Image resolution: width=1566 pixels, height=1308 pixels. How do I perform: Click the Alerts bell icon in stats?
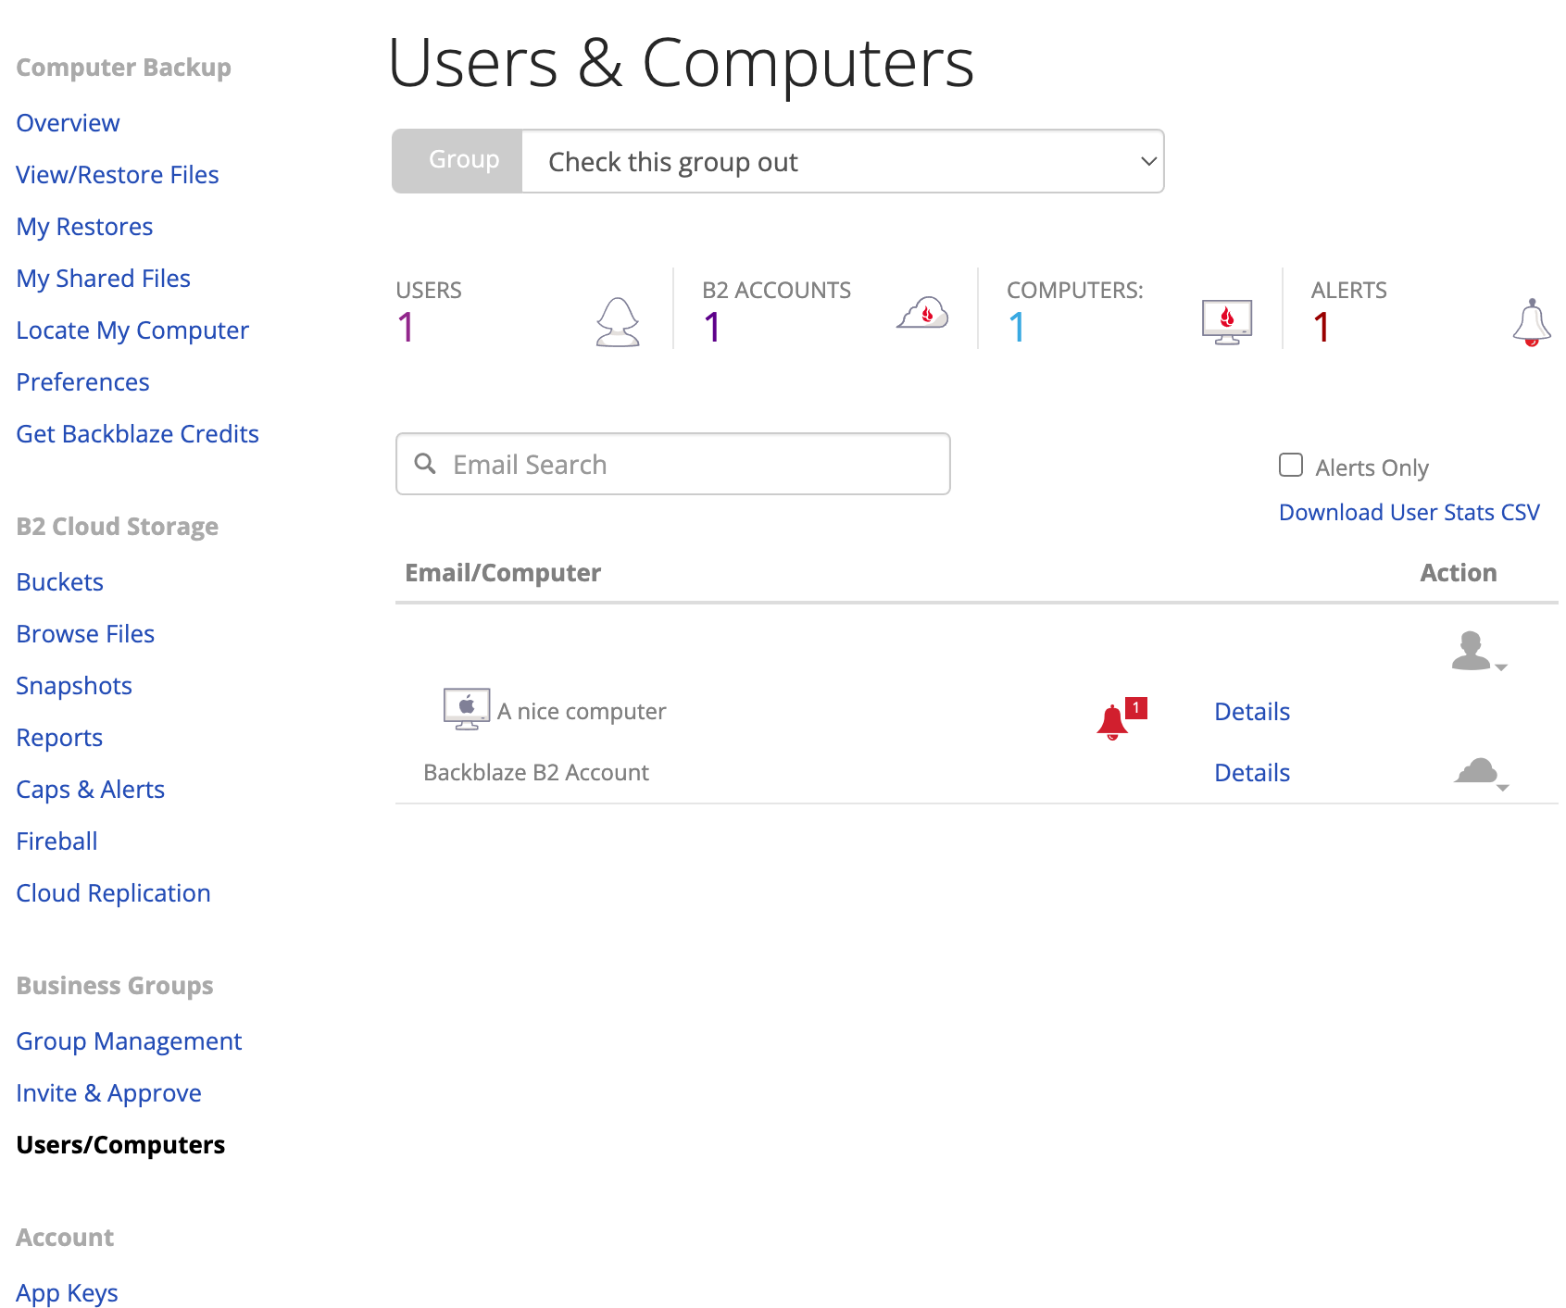(1532, 322)
